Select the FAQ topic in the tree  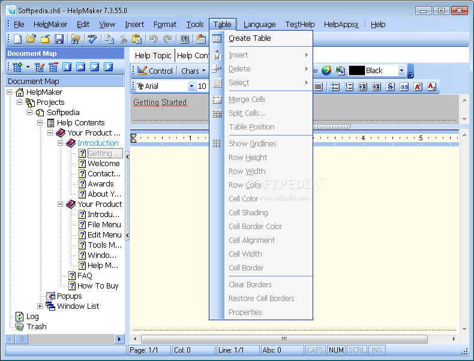[85, 275]
